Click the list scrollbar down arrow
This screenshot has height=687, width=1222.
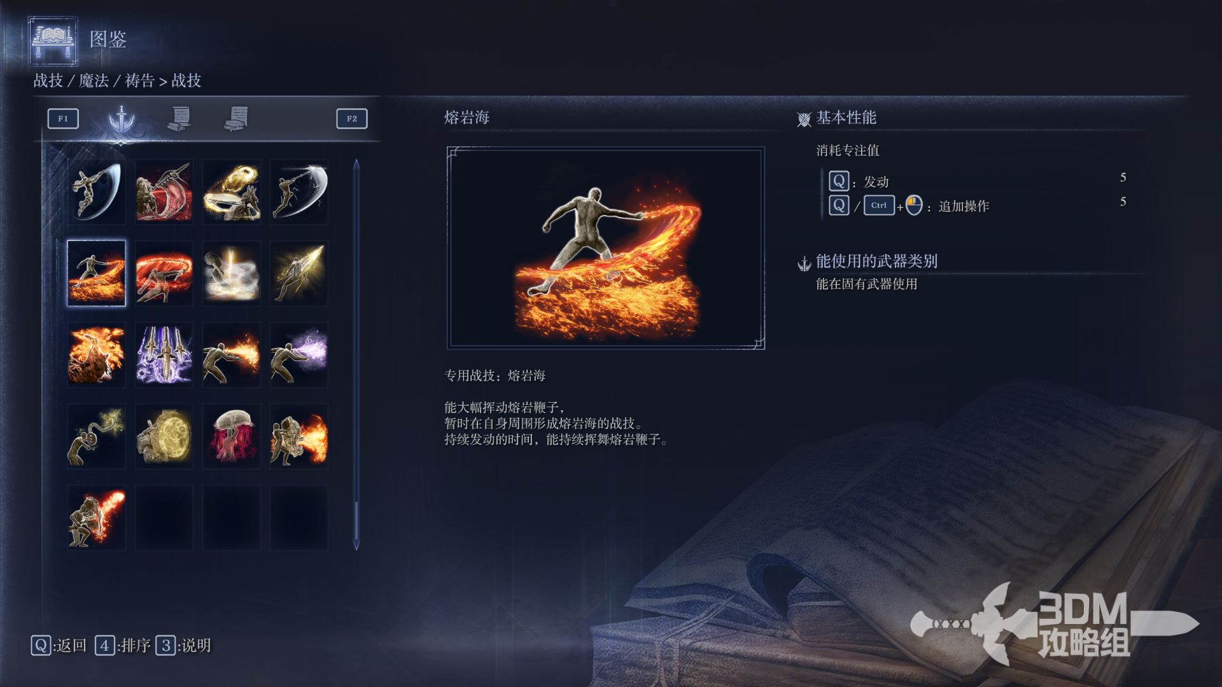356,545
